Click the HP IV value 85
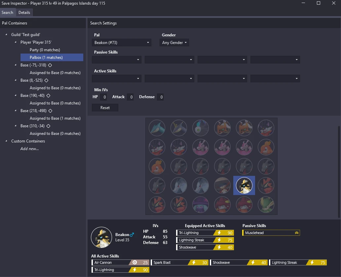 click(165, 231)
